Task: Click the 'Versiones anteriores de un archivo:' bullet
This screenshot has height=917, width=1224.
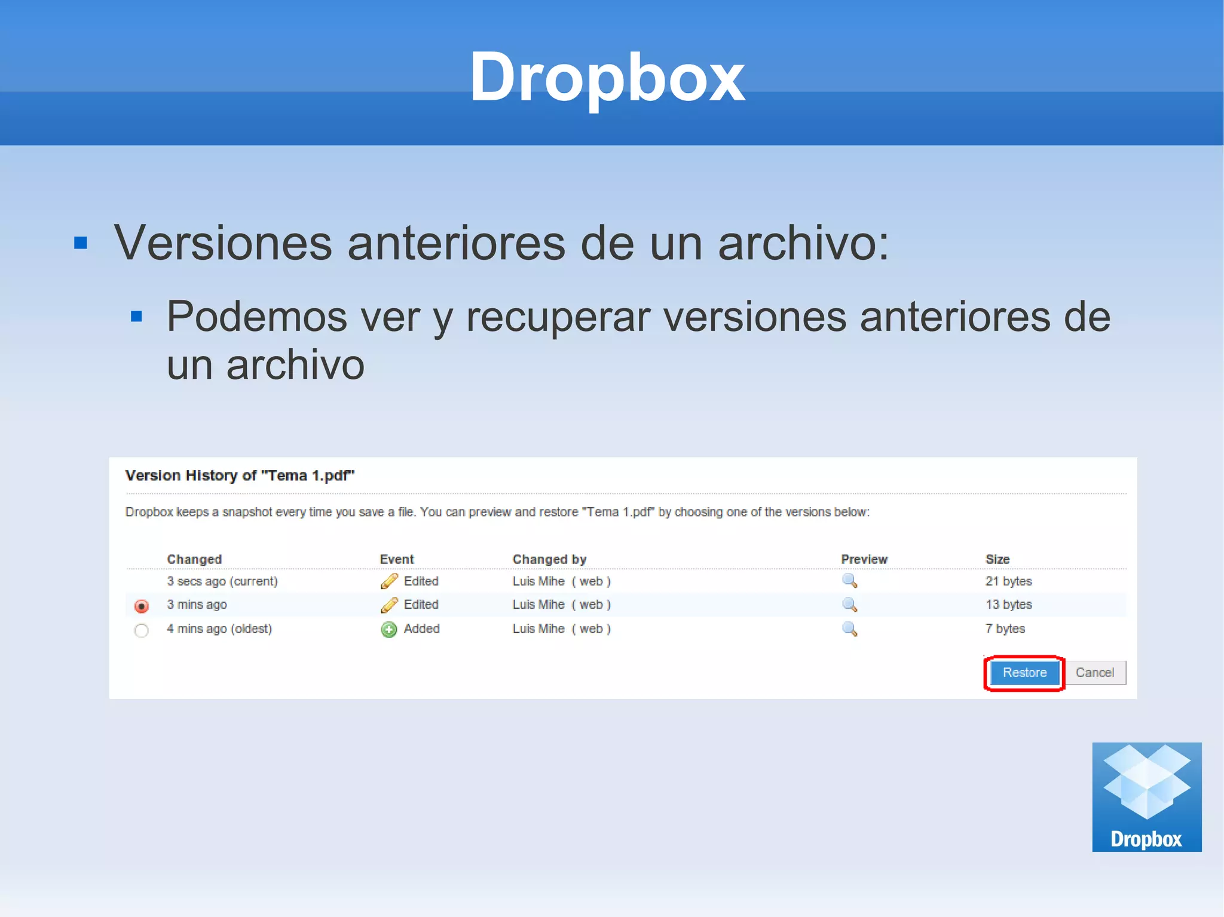Action: pyautogui.click(x=501, y=243)
